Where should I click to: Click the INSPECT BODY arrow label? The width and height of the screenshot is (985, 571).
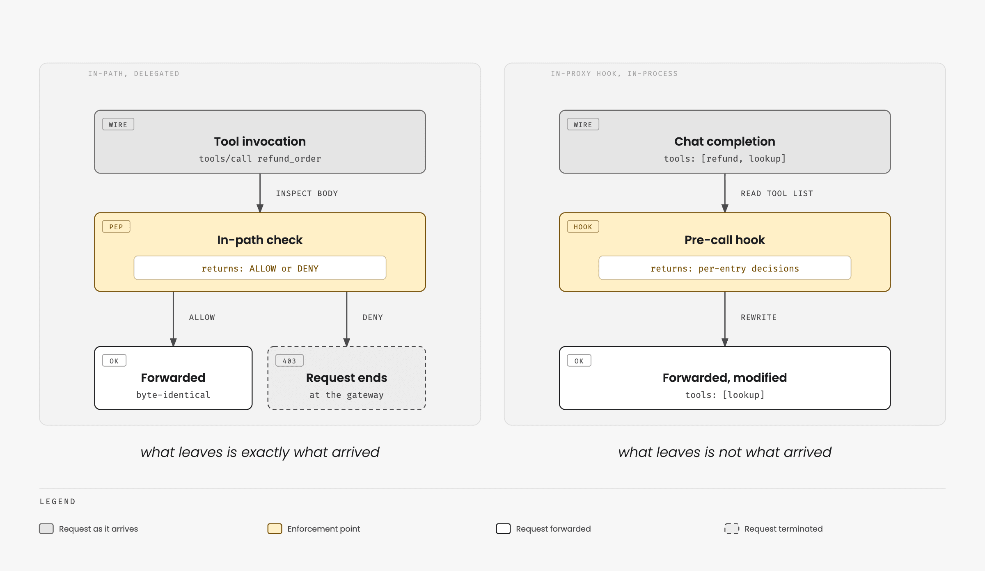pos(307,193)
